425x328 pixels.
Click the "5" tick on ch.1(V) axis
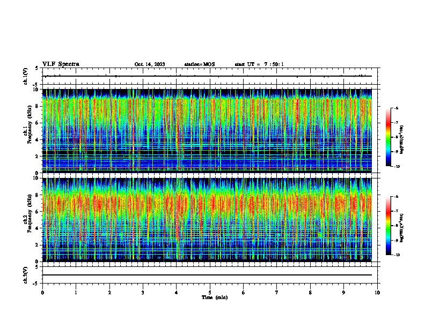36,68
